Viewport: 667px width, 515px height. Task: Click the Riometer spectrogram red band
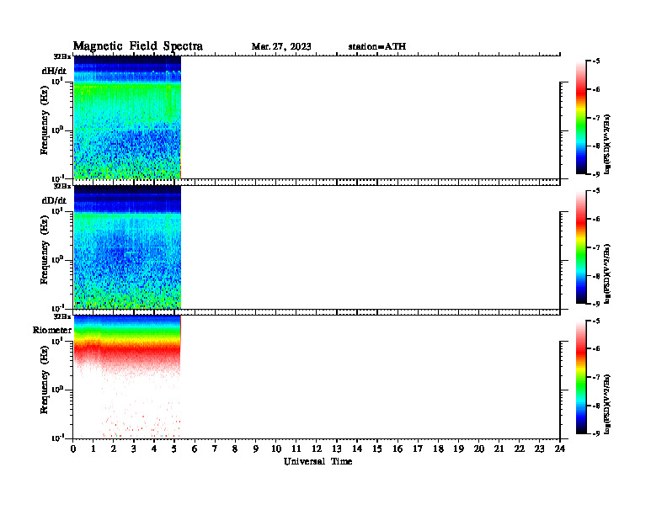(127, 349)
